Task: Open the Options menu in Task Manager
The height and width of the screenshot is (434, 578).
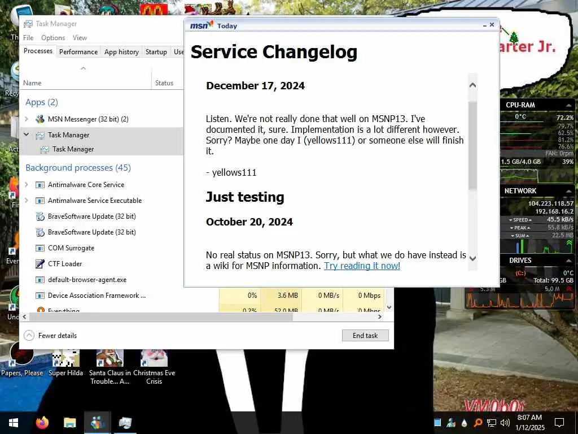Action: coord(53,38)
